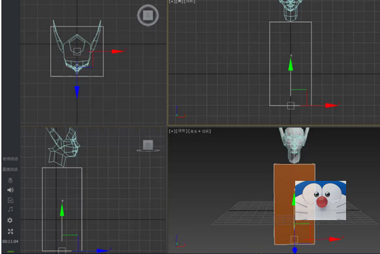Click the Doraemon reference image
The image size is (380, 254).
320,200
